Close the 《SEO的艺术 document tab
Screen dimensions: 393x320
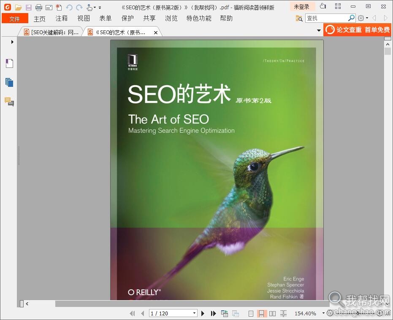pos(156,32)
